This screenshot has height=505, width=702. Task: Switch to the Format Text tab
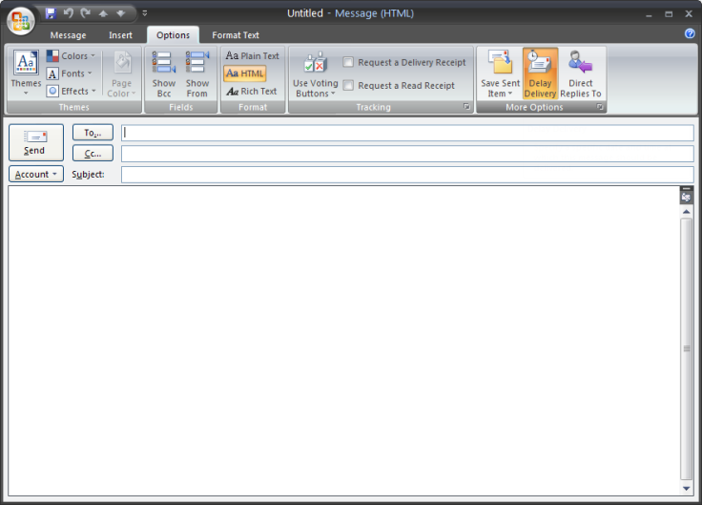click(x=235, y=35)
